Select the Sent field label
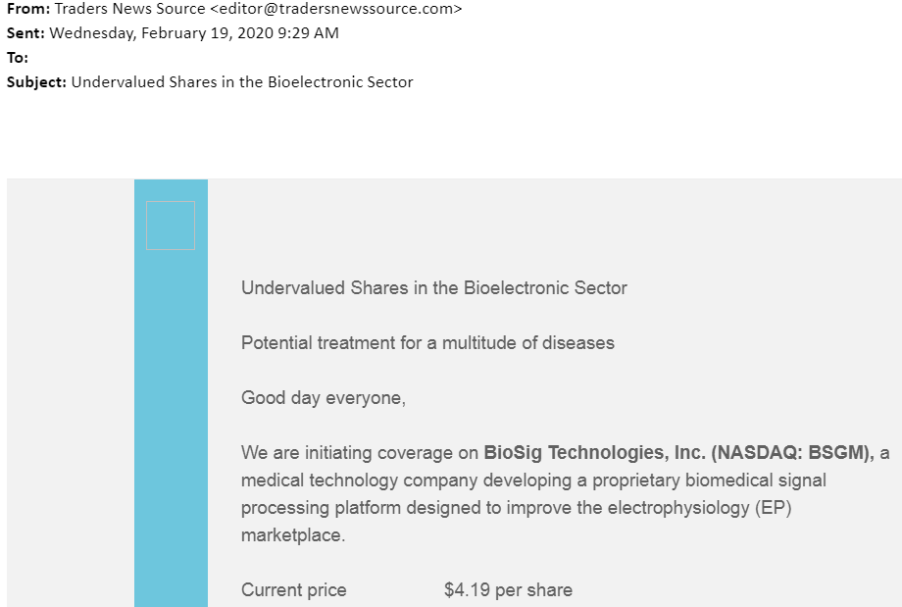The image size is (902, 607). (25, 32)
